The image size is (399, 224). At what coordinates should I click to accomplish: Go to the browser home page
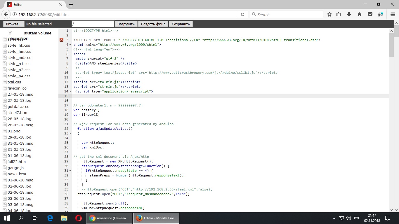pyautogui.click(x=360, y=14)
